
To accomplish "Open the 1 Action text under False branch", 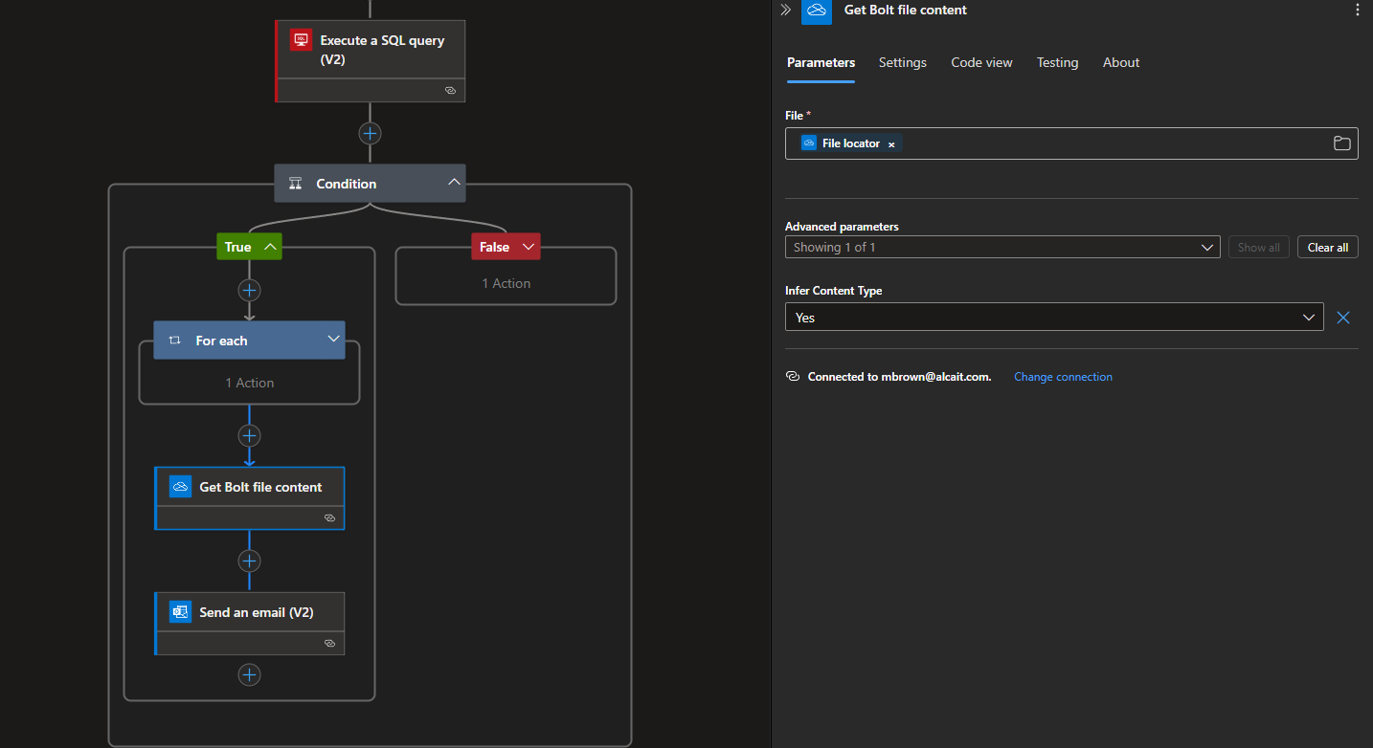I will (506, 283).
